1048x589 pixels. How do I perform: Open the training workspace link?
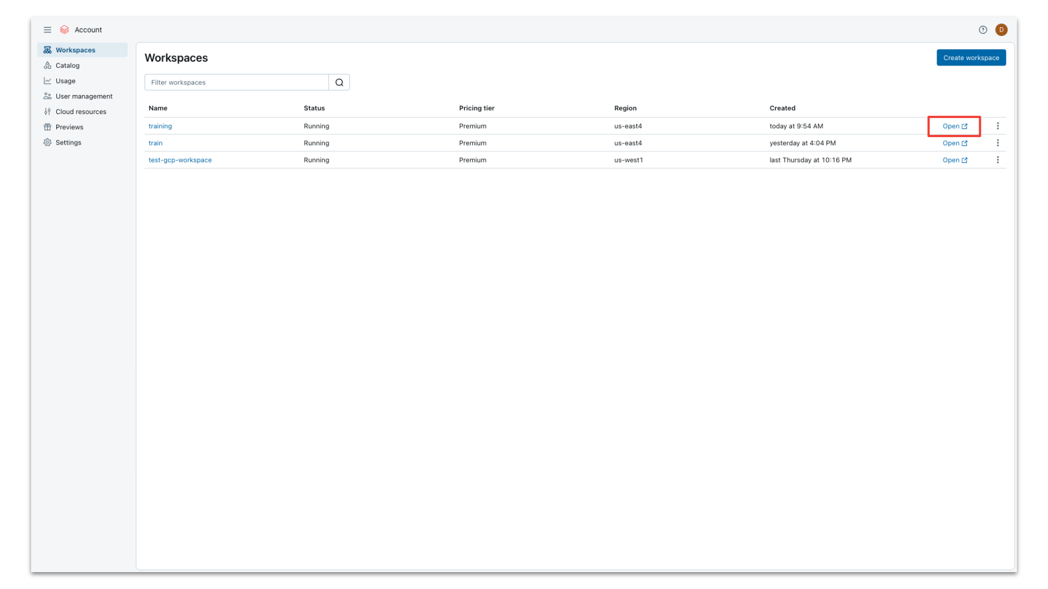click(160, 126)
